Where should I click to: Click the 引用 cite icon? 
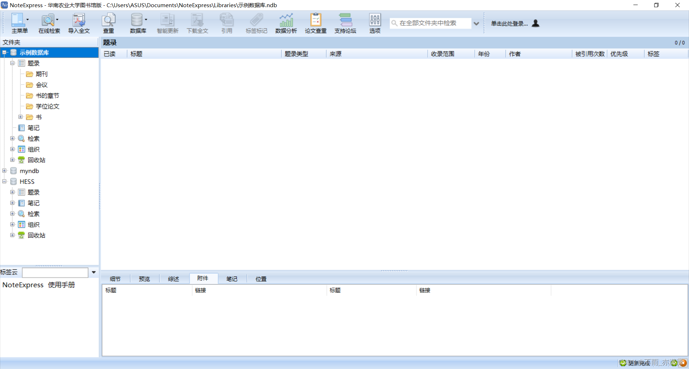tap(227, 20)
